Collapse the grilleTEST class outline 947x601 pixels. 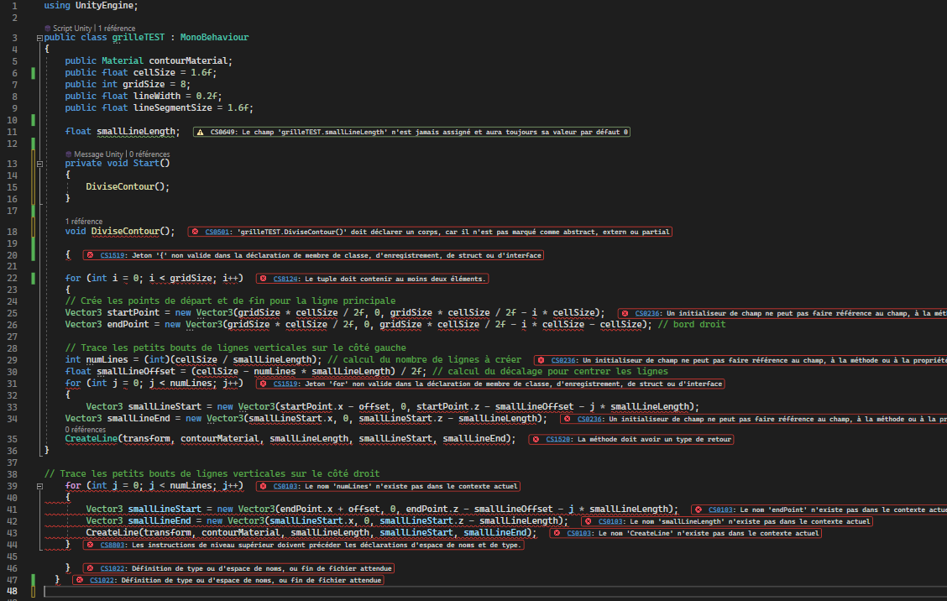[39, 38]
